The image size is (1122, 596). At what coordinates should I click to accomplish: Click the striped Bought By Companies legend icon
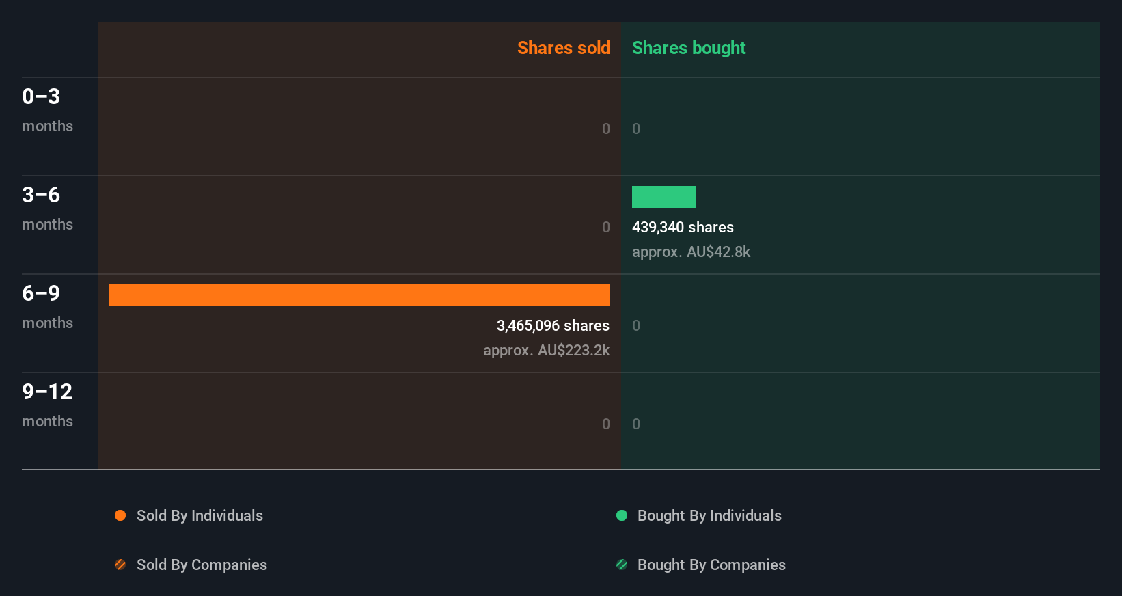[622, 565]
